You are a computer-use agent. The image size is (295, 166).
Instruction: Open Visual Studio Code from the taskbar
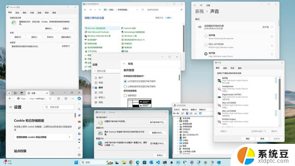point(158,162)
